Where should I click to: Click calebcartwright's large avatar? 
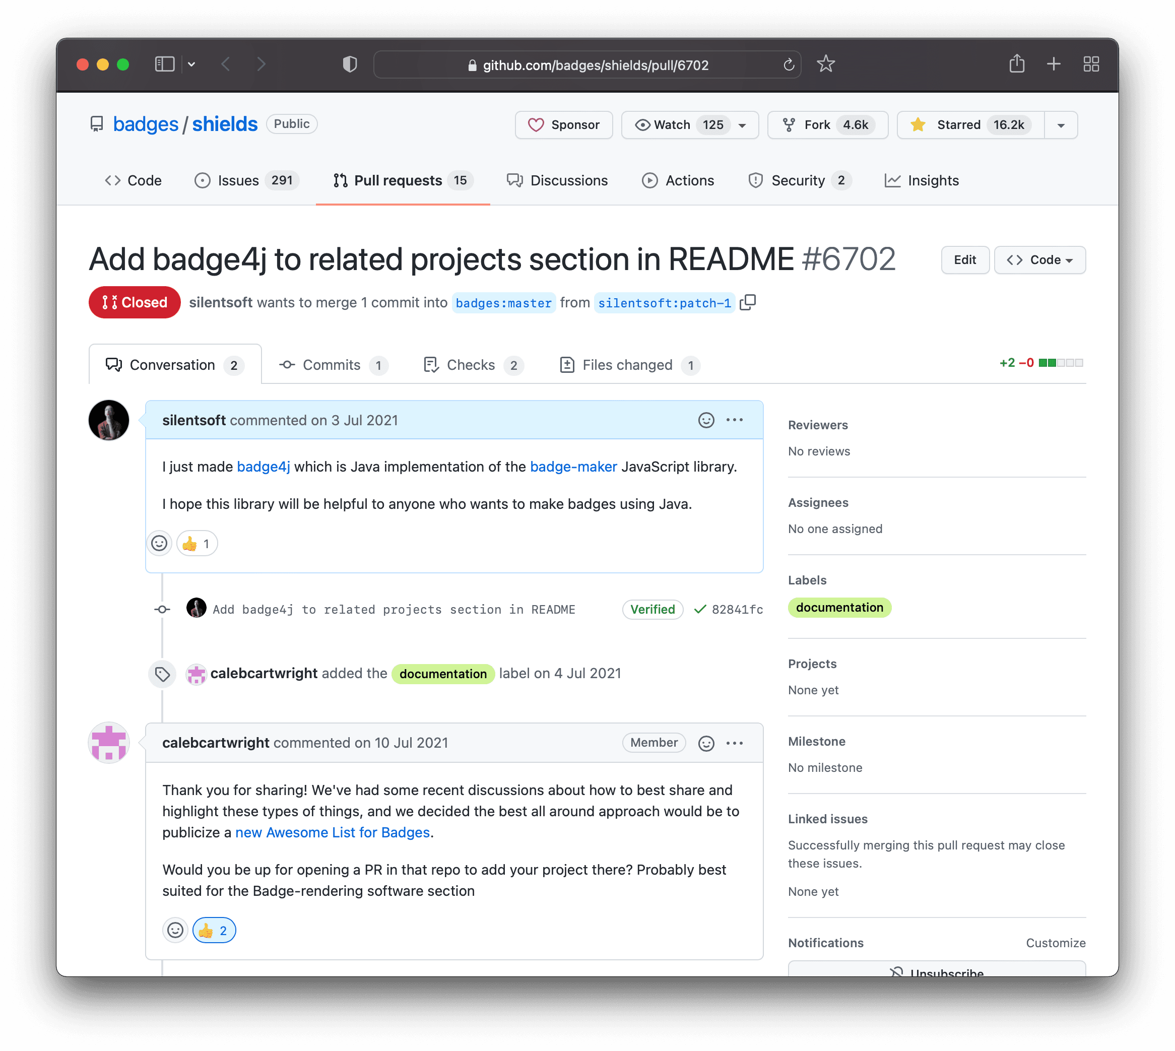pyautogui.click(x=108, y=743)
